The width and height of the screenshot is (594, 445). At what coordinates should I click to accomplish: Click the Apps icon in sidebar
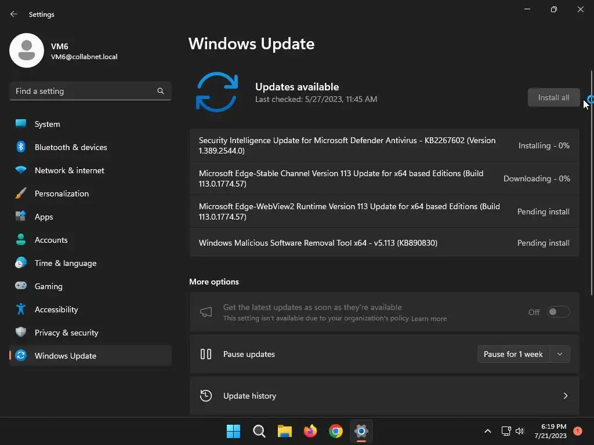tap(21, 216)
